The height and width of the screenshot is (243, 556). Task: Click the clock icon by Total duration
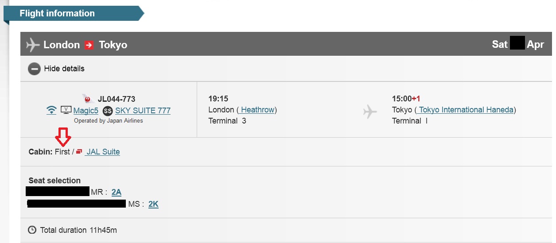tap(32, 230)
